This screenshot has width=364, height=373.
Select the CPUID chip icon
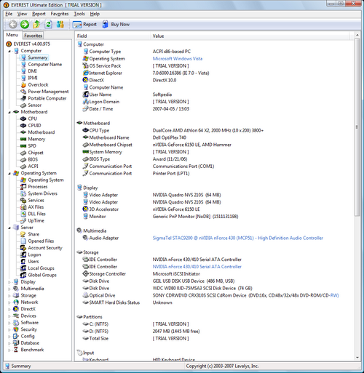pyautogui.click(x=23, y=126)
